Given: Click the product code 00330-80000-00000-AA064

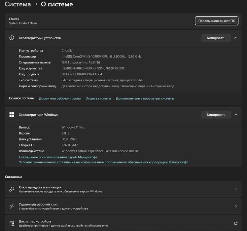Looking at the screenshot, I should pyautogui.click(x=82, y=74).
